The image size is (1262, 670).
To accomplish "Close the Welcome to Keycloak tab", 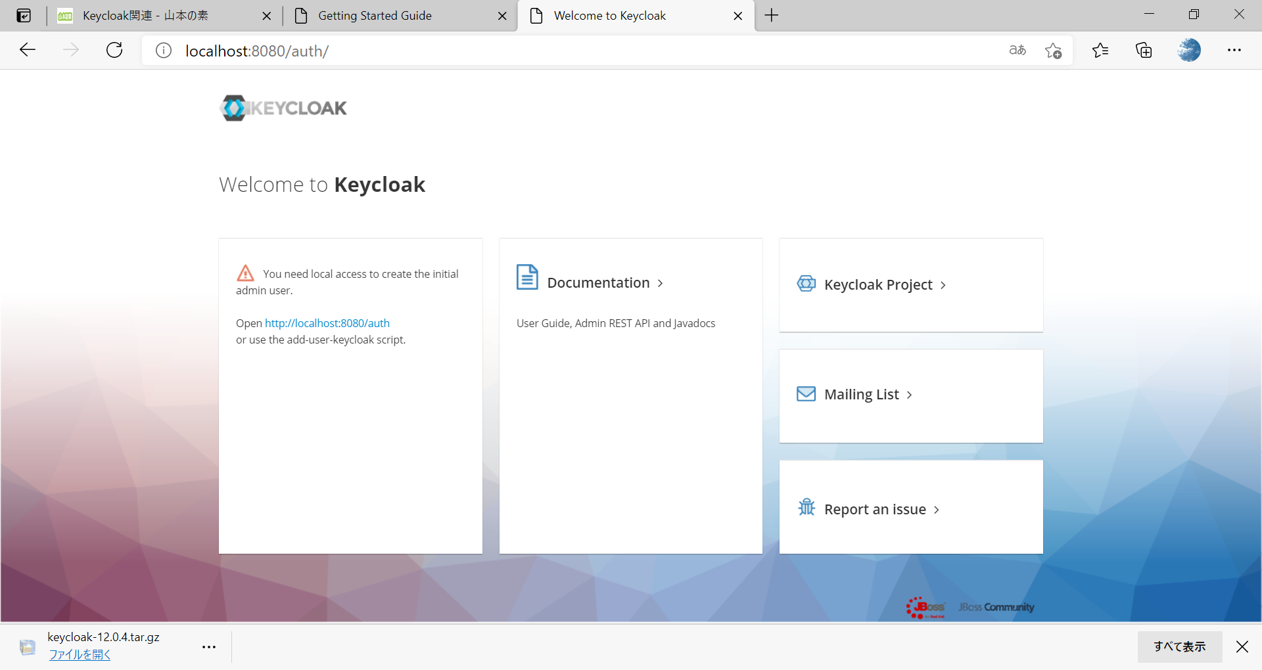I will click(x=738, y=16).
